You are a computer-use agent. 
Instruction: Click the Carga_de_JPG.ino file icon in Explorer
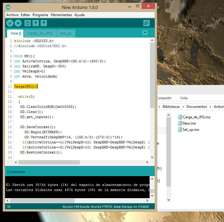pos(180,117)
